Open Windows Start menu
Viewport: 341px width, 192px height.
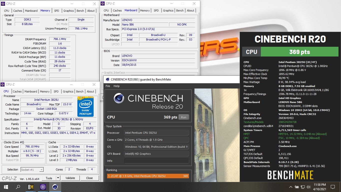tap(6, 187)
